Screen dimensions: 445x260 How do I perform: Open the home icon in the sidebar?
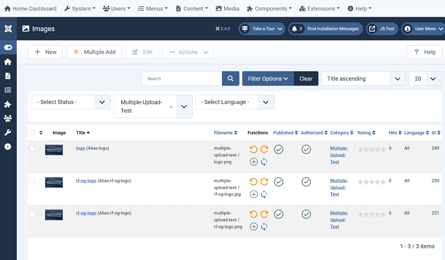tap(8, 62)
